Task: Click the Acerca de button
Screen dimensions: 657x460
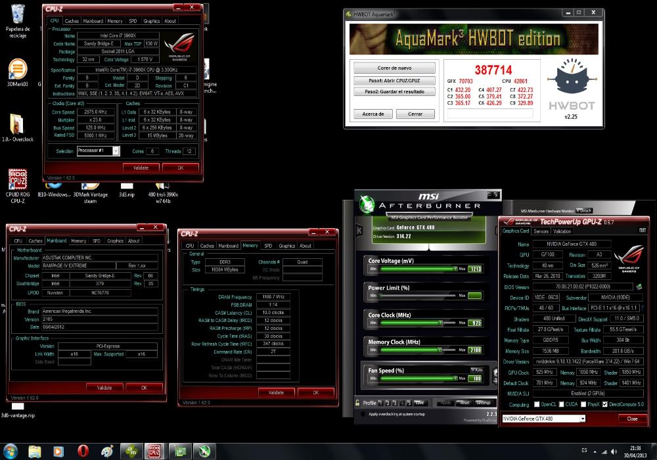Action: [x=373, y=114]
